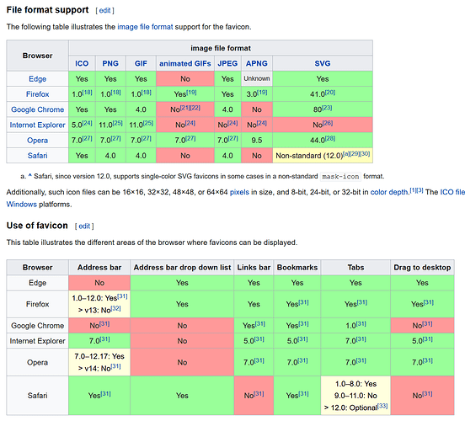Click reference [25] in Internet Explorer PNG cell
Screen dimensions: 465x421
(x=117, y=123)
